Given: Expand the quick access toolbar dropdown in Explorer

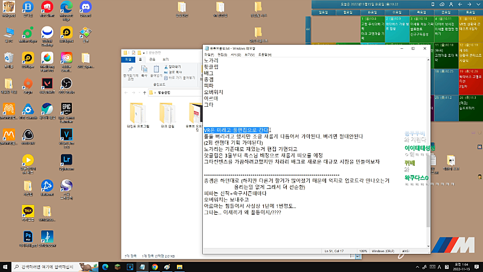Looking at the screenshot, I should (x=144, y=53).
